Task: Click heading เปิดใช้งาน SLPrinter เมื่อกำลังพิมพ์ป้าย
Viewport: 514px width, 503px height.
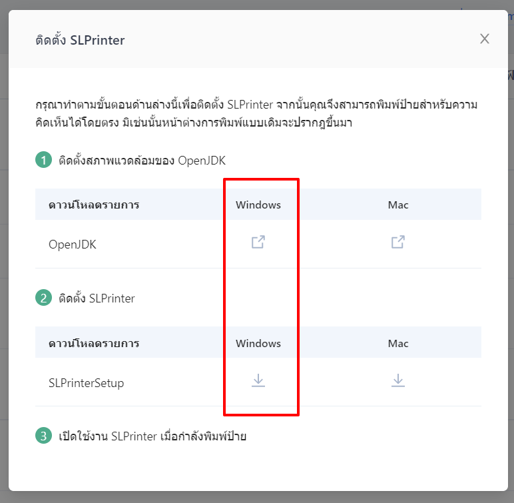Action: [x=152, y=436]
